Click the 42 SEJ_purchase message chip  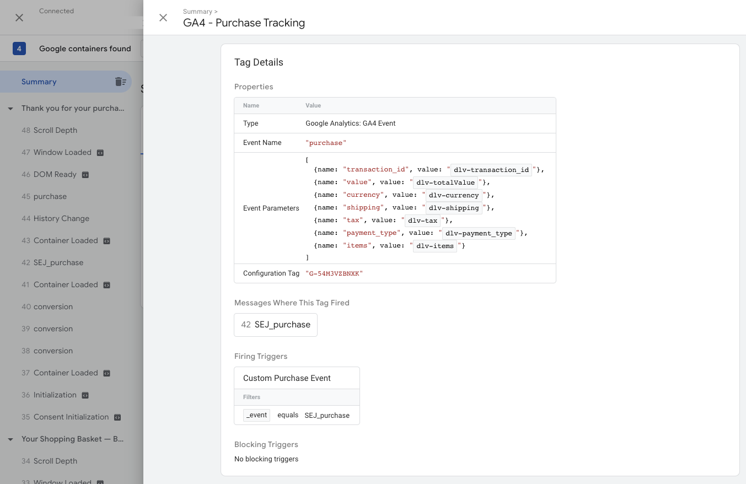(275, 325)
